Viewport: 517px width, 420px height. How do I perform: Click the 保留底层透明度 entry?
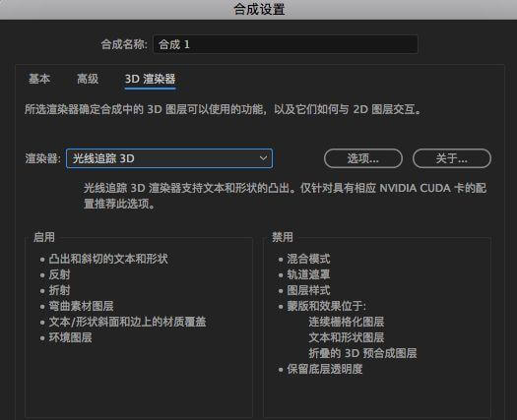click(x=325, y=369)
